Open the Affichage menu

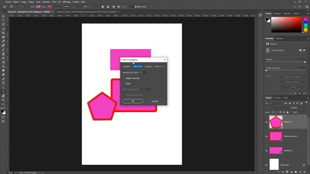coord(67,2)
